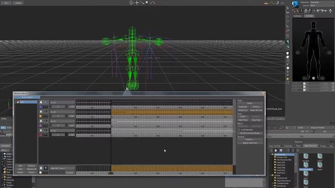
Task: Click the droplet icon on red swatch track
Action: coord(41,130)
